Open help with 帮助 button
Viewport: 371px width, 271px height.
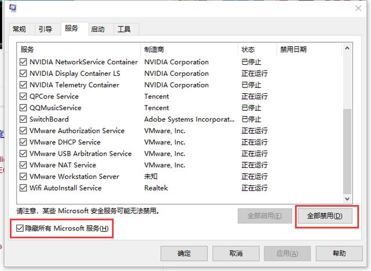point(339,253)
